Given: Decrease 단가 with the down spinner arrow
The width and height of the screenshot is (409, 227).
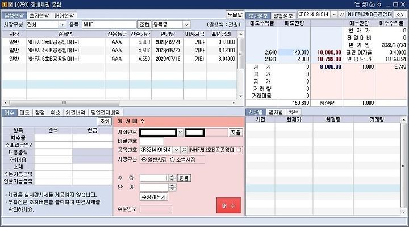Looking at the screenshot, I should pyautogui.click(x=172, y=189).
